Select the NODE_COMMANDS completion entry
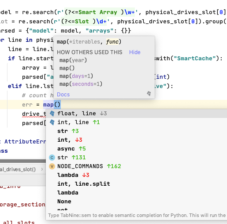This screenshot has height=224, width=227. point(136,166)
